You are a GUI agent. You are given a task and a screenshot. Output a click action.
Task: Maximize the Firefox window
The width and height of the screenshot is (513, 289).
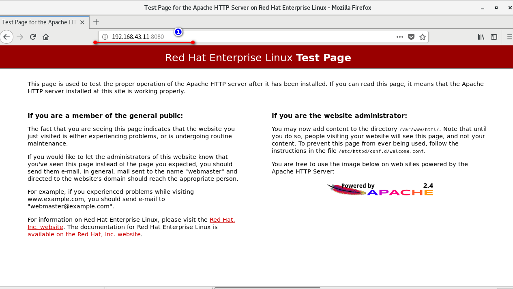click(496, 8)
